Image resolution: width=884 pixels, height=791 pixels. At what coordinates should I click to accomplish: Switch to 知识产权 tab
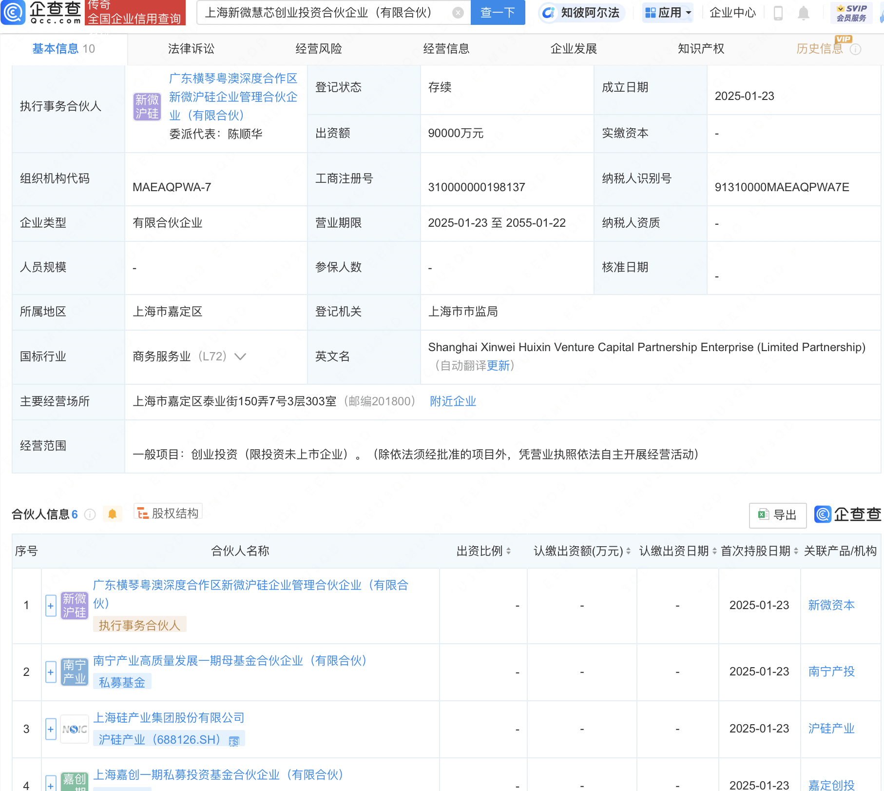click(701, 49)
